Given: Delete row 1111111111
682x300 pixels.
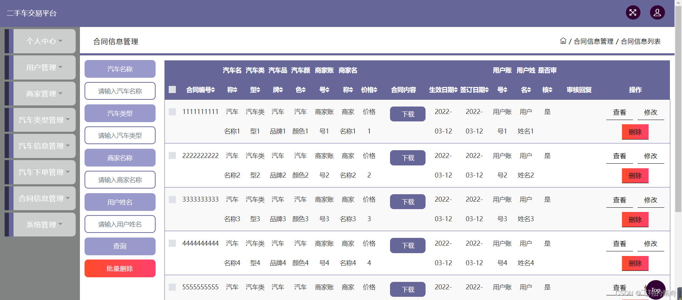Looking at the screenshot, I should click(635, 132).
